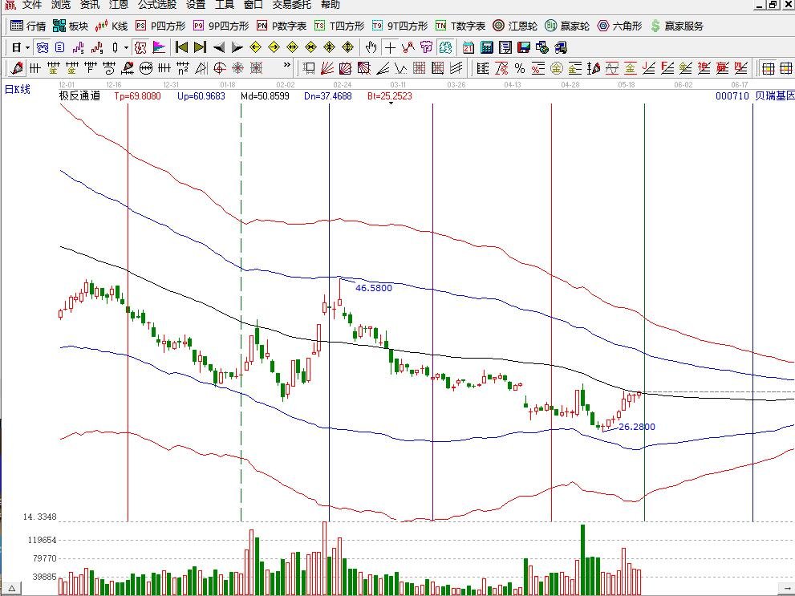This screenshot has width=795, height=596.
Task: Click the red 神 angle lines icon
Action: pos(704,67)
